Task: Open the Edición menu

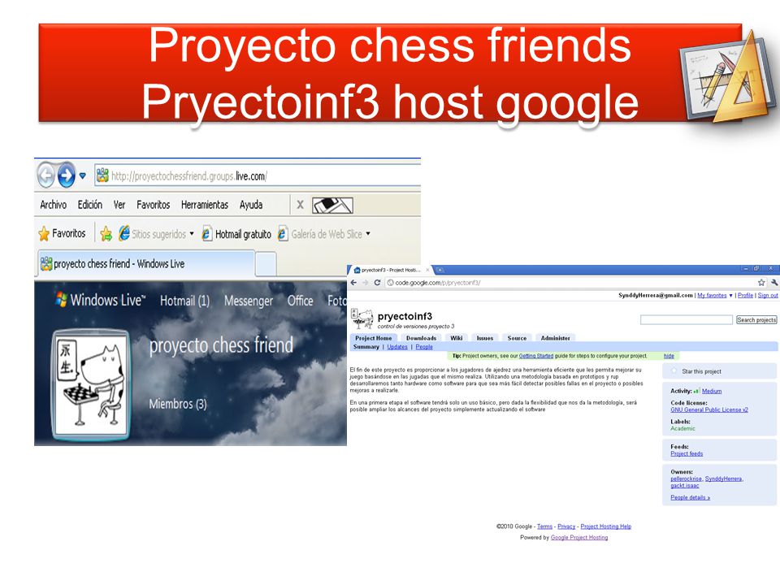Action: tap(89, 205)
